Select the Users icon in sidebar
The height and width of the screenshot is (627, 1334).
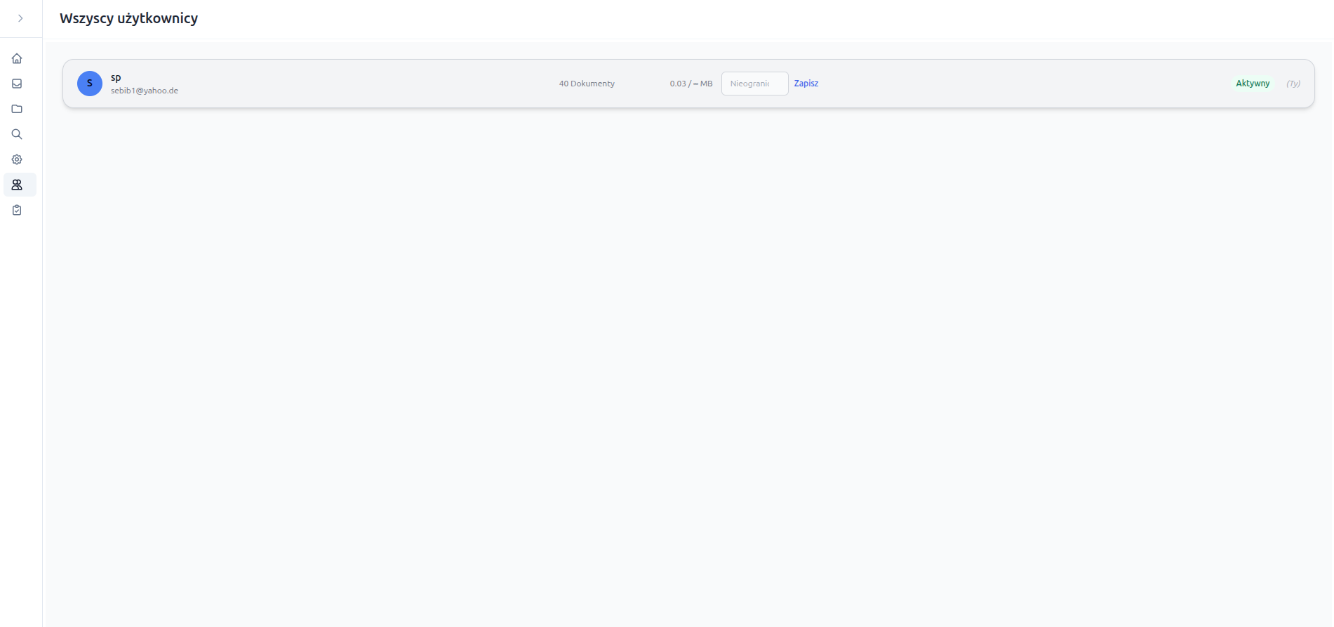pos(17,185)
